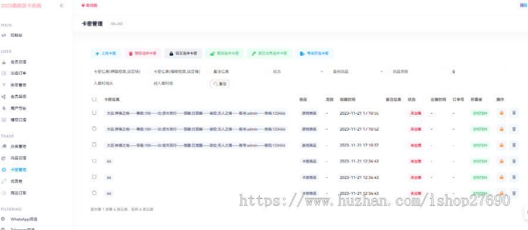This screenshot has width=528, height=230.
Task: Open 账单管理 via its sidebar icon
Action: (x=4, y=85)
